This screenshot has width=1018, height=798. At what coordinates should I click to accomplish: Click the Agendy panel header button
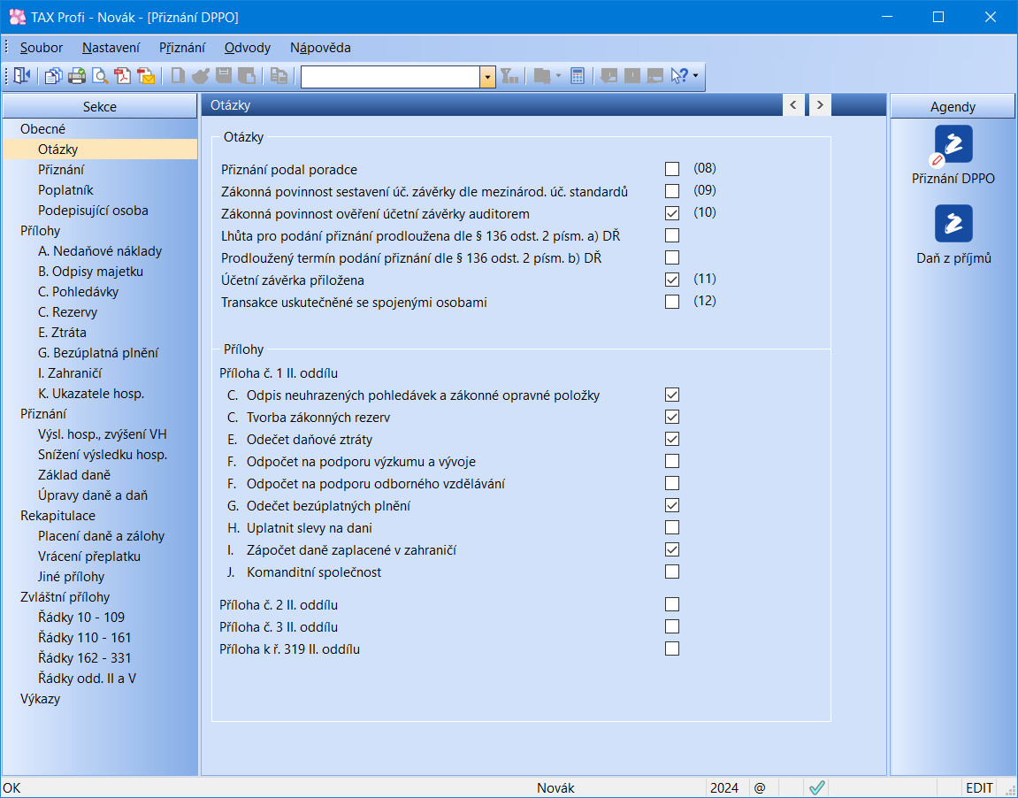[x=953, y=106]
